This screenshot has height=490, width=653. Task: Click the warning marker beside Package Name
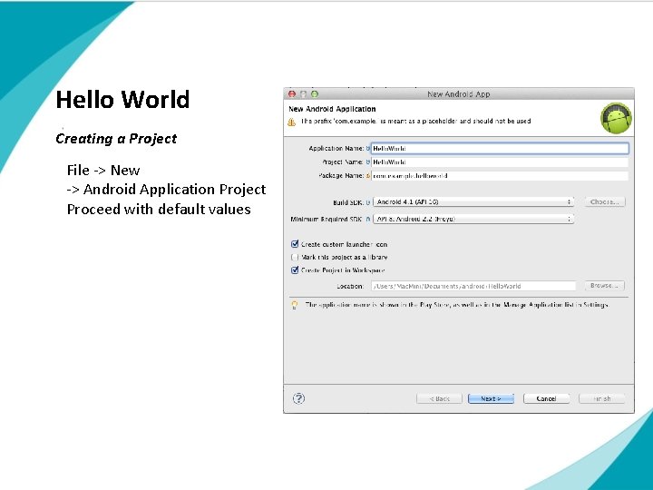pos(367,176)
